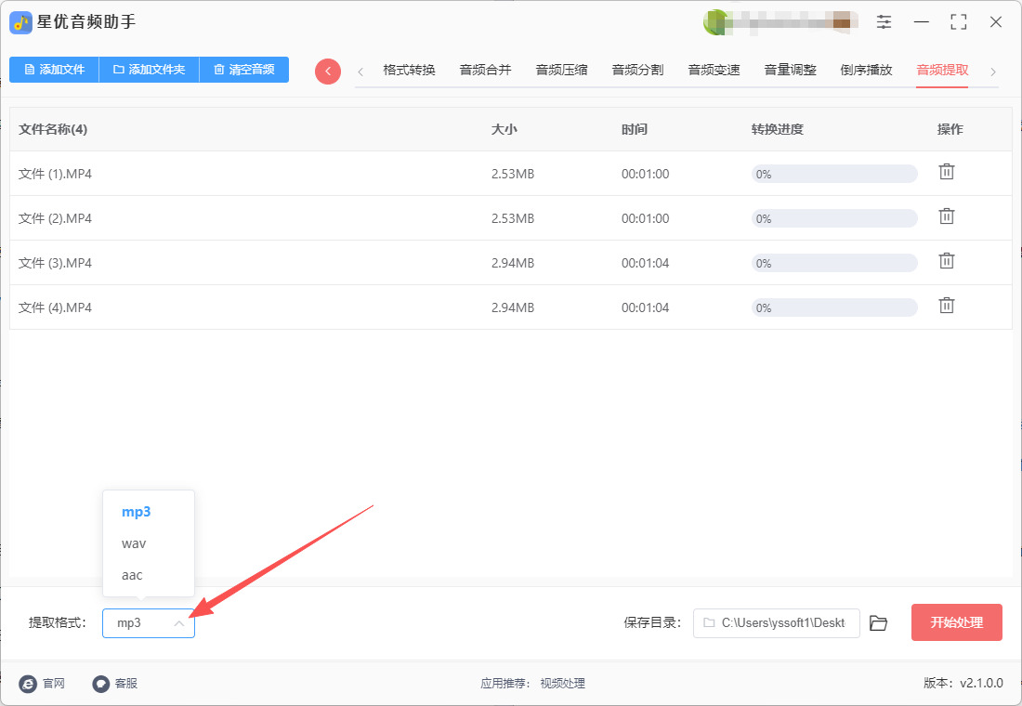Click 添加文件 button
The width and height of the screenshot is (1022, 706).
[x=54, y=69]
